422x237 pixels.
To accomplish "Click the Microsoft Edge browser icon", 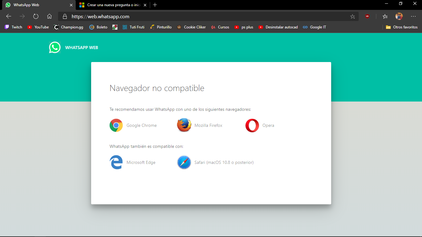I will (x=116, y=162).
